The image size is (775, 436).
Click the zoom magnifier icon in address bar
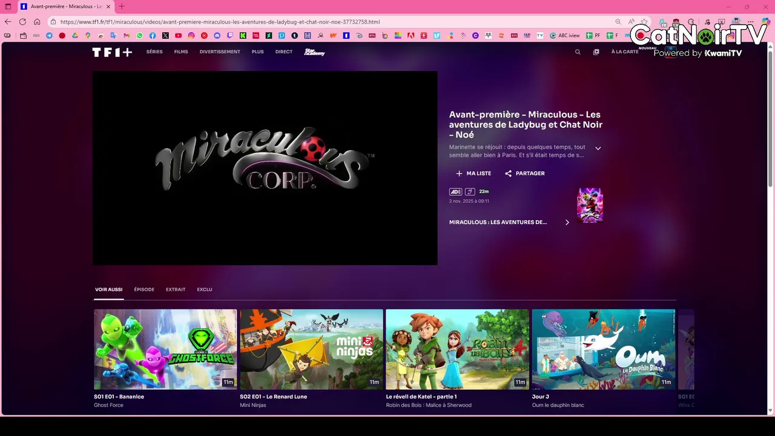(x=618, y=22)
